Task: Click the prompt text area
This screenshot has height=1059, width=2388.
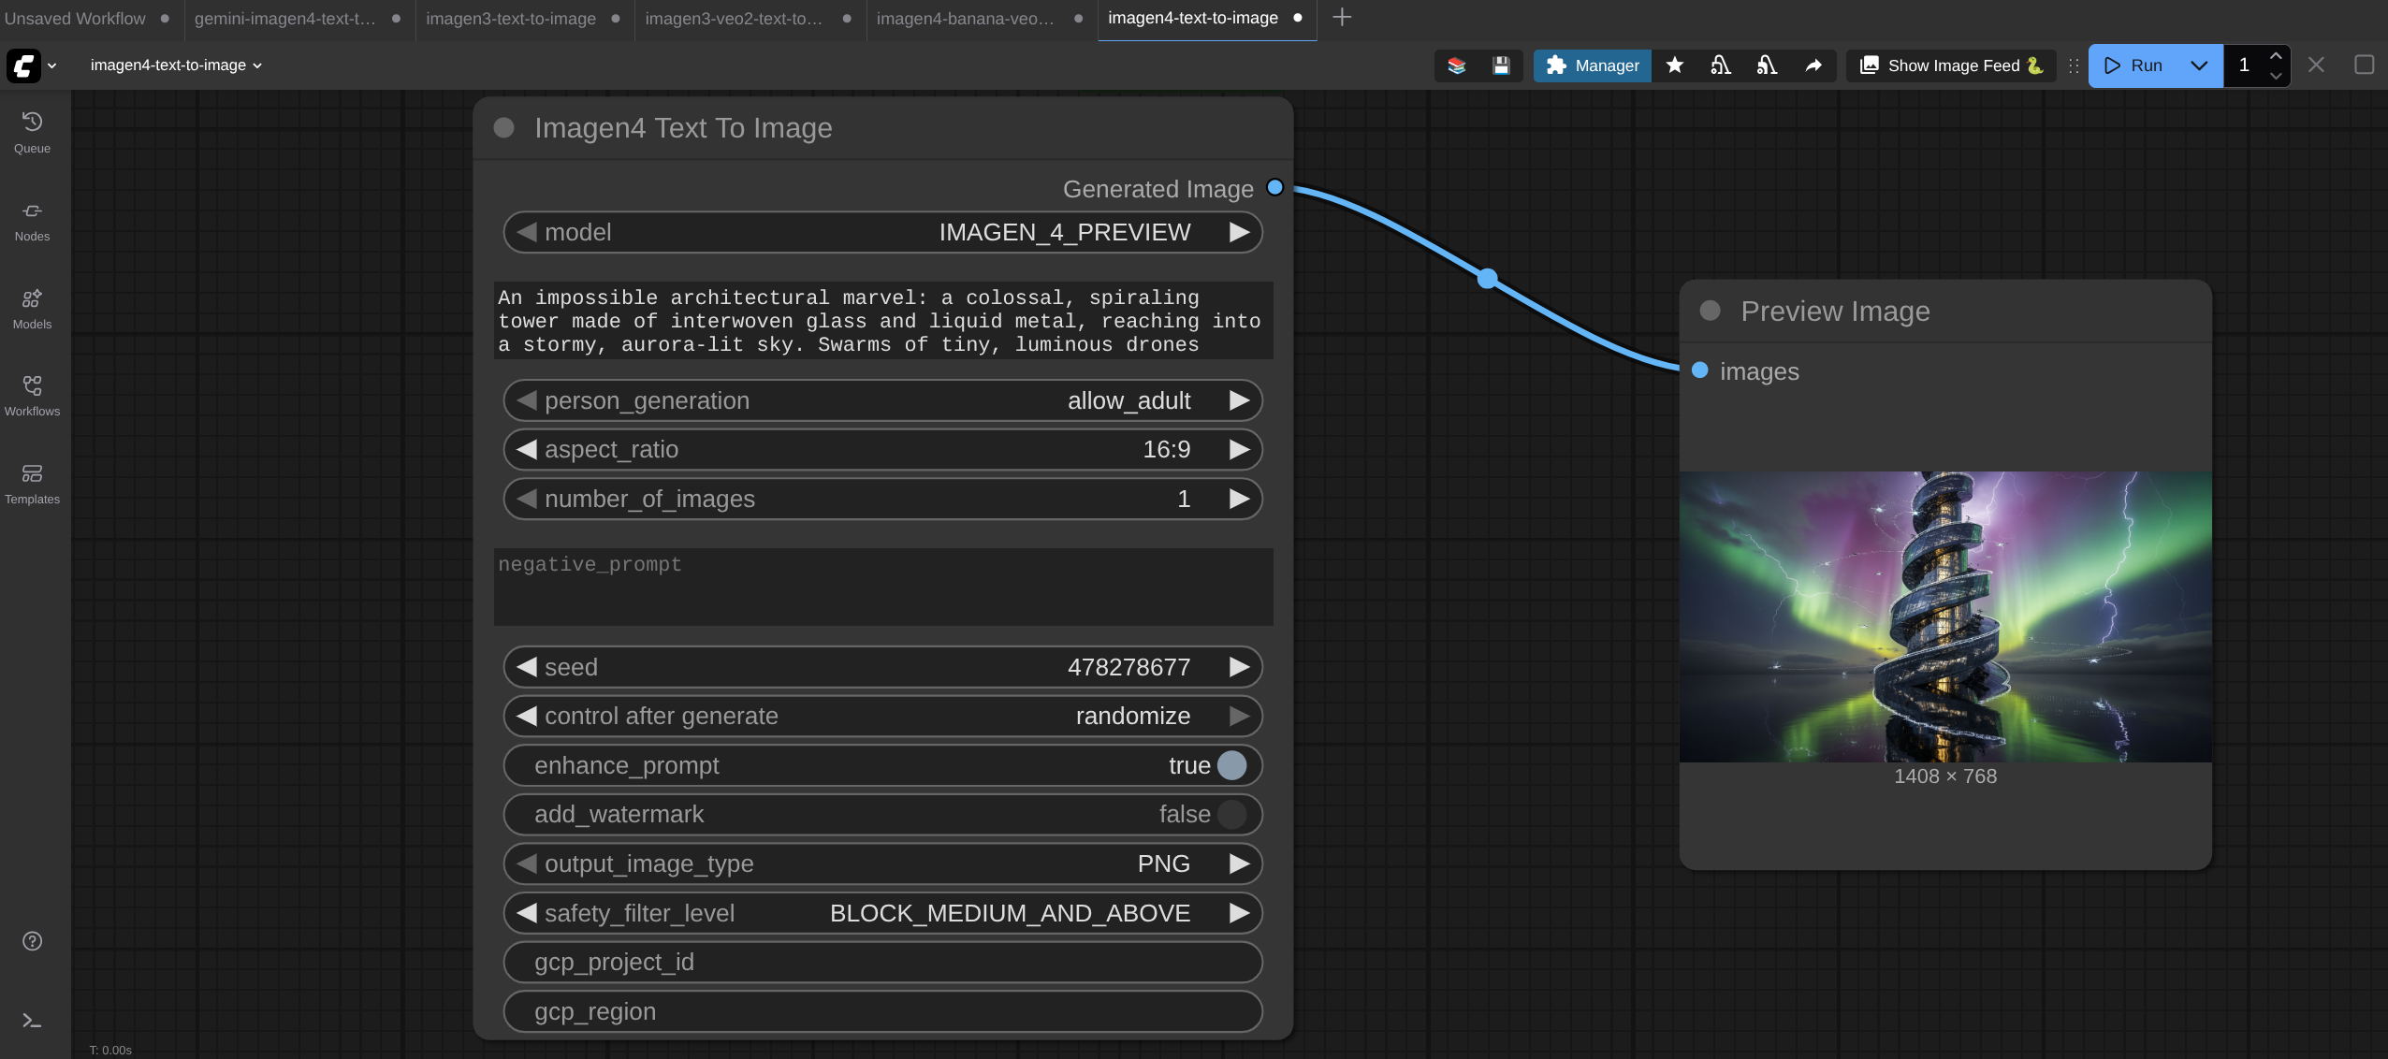Action: (x=883, y=320)
